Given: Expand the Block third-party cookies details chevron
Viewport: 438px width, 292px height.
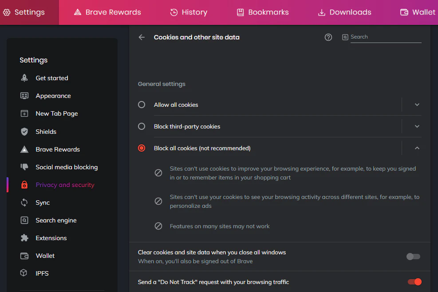Looking at the screenshot, I should (417, 126).
